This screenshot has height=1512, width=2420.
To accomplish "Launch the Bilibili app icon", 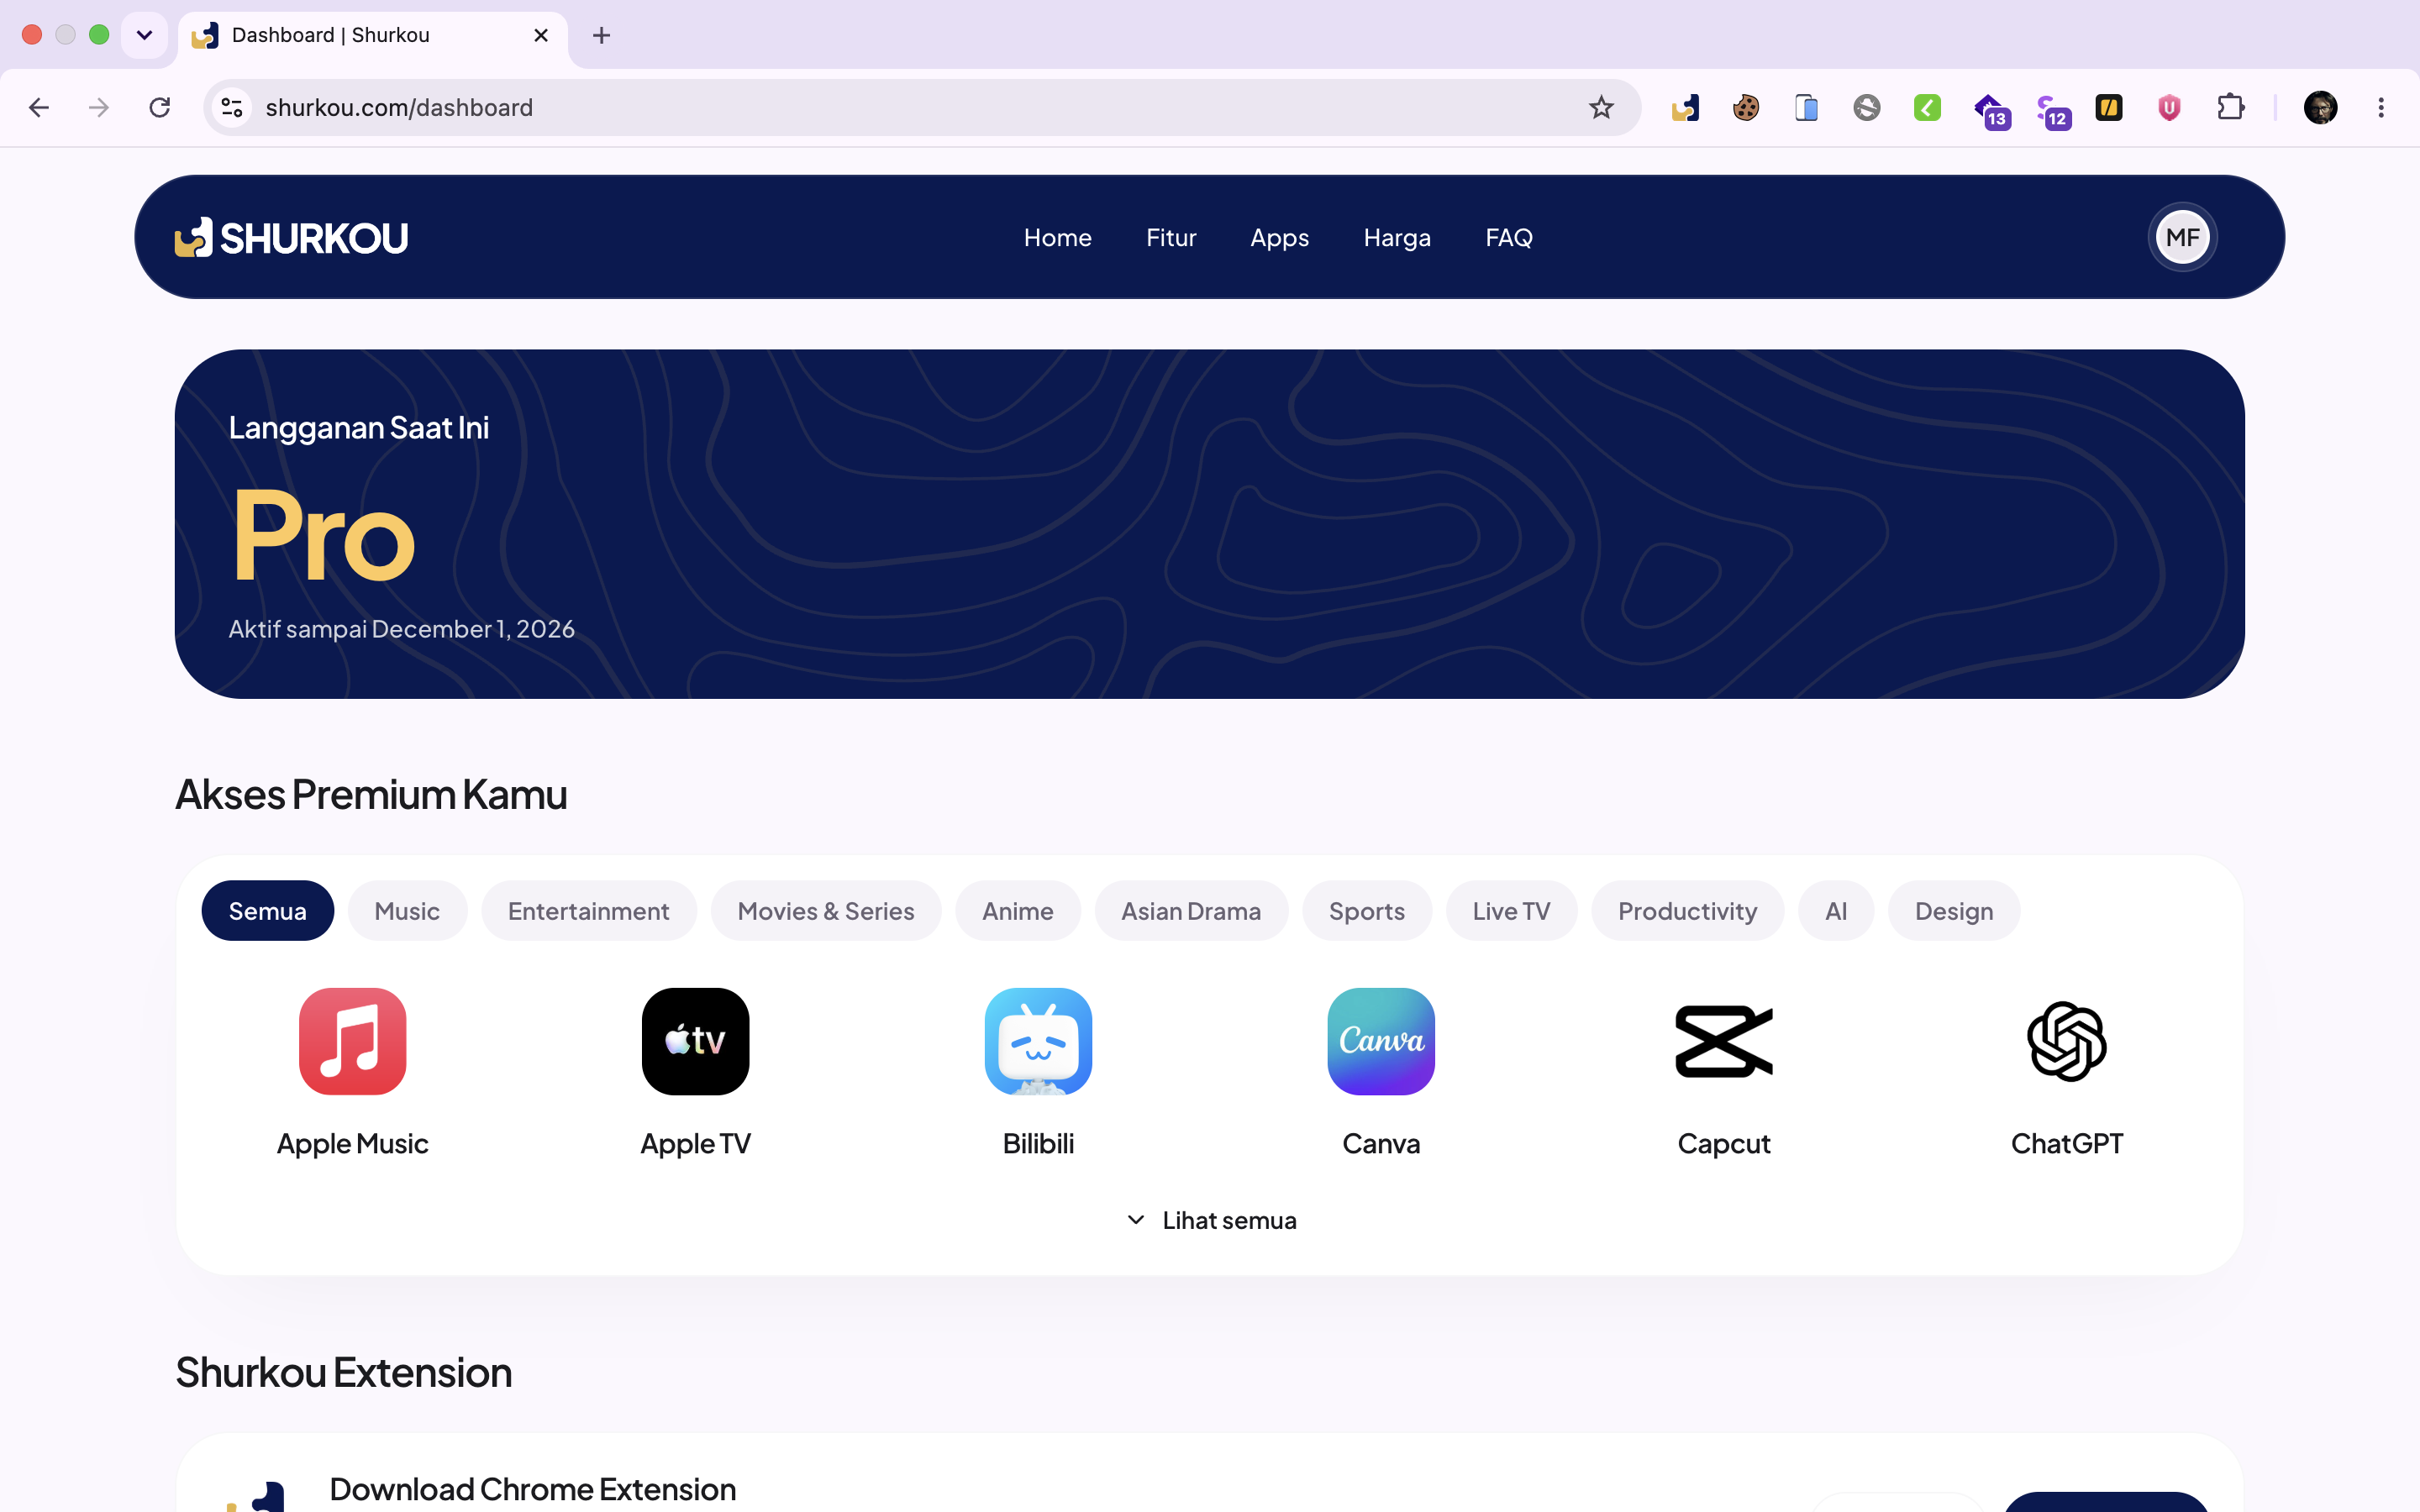I will pyautogui.click(x=1038, y=1041).
